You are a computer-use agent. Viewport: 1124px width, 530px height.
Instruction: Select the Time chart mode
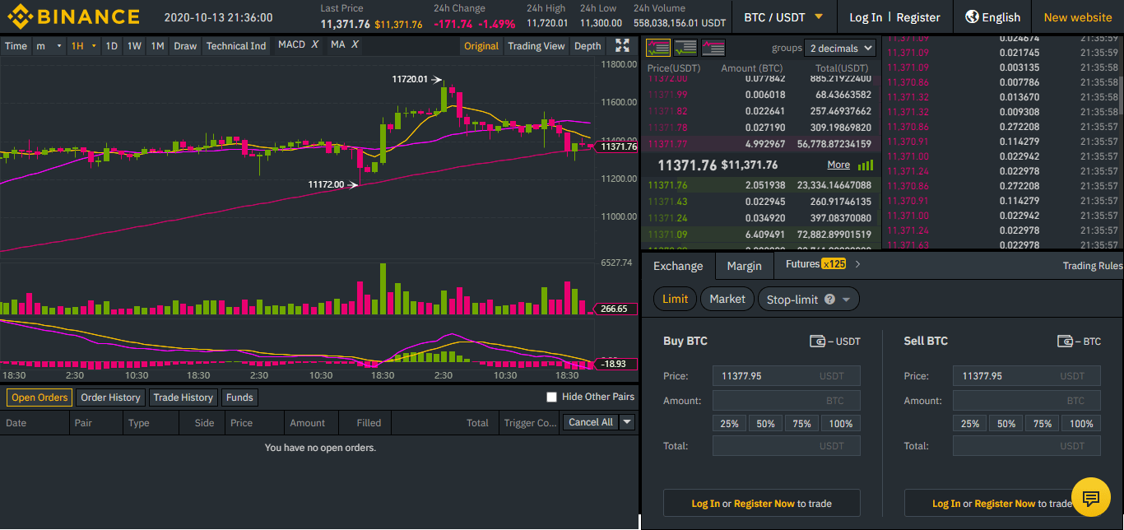pos(16,46)
